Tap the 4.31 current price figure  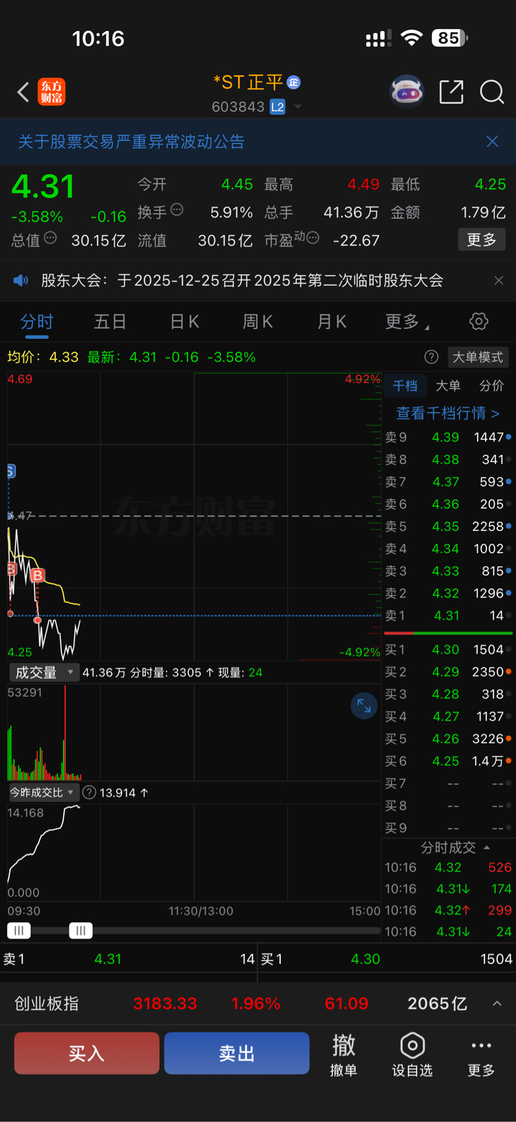43,187
